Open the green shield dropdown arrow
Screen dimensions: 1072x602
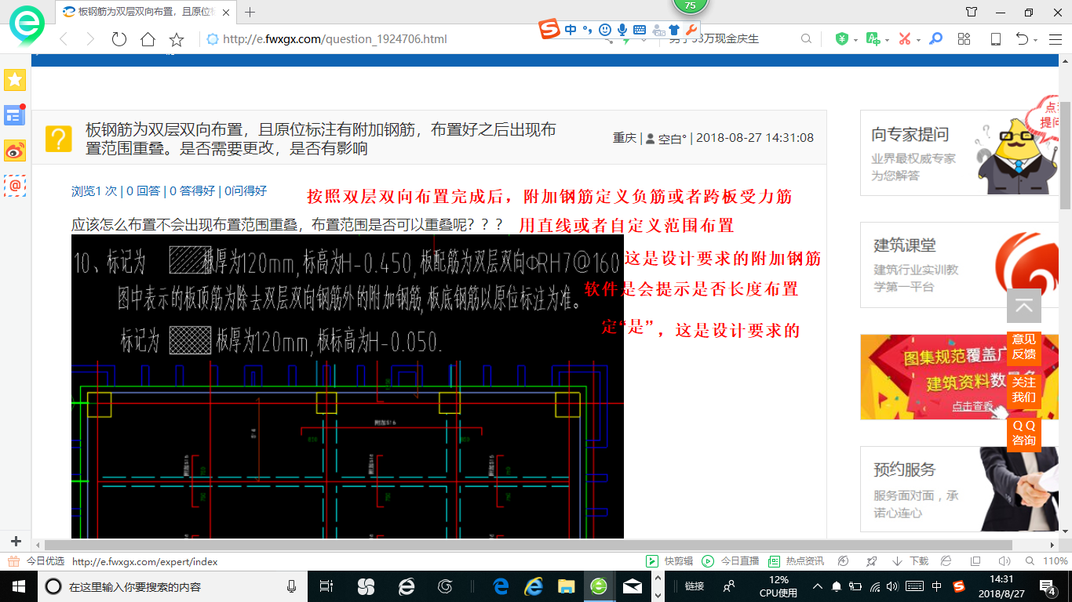[855, 40]
